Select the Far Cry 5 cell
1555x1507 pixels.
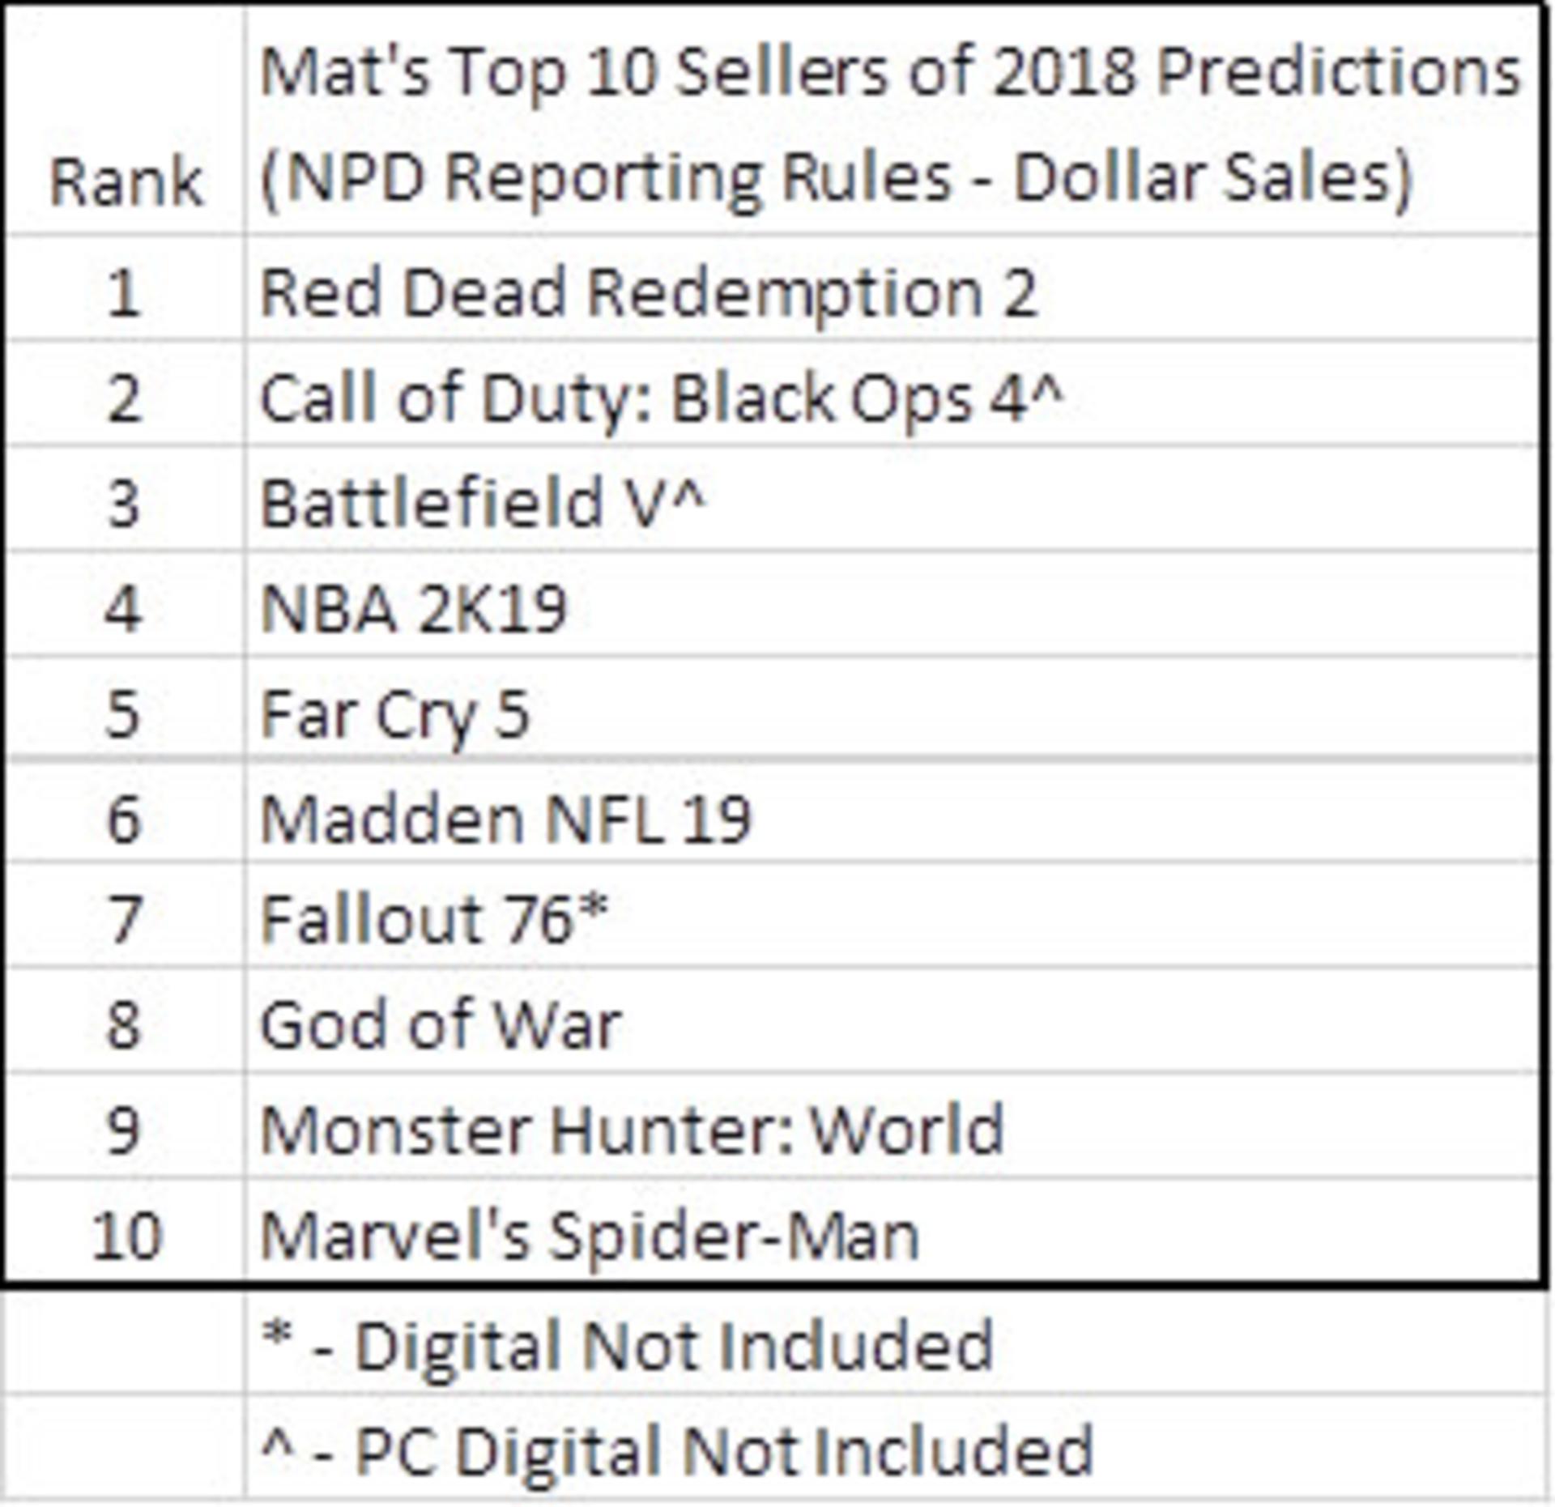(x=892, y=706)
